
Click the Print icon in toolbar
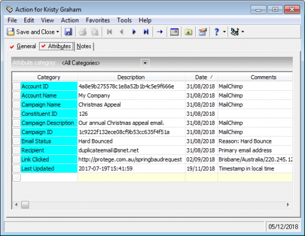[x=82, y=32]
